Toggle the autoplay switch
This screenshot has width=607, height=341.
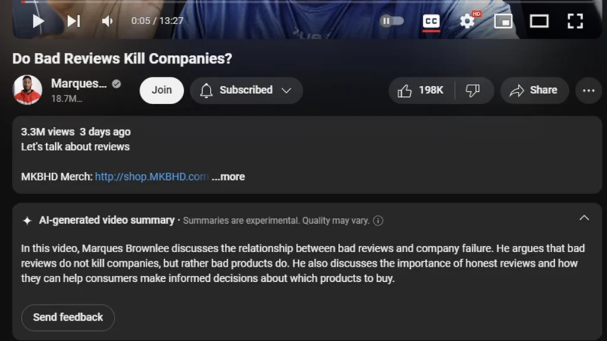coord(392,21)
